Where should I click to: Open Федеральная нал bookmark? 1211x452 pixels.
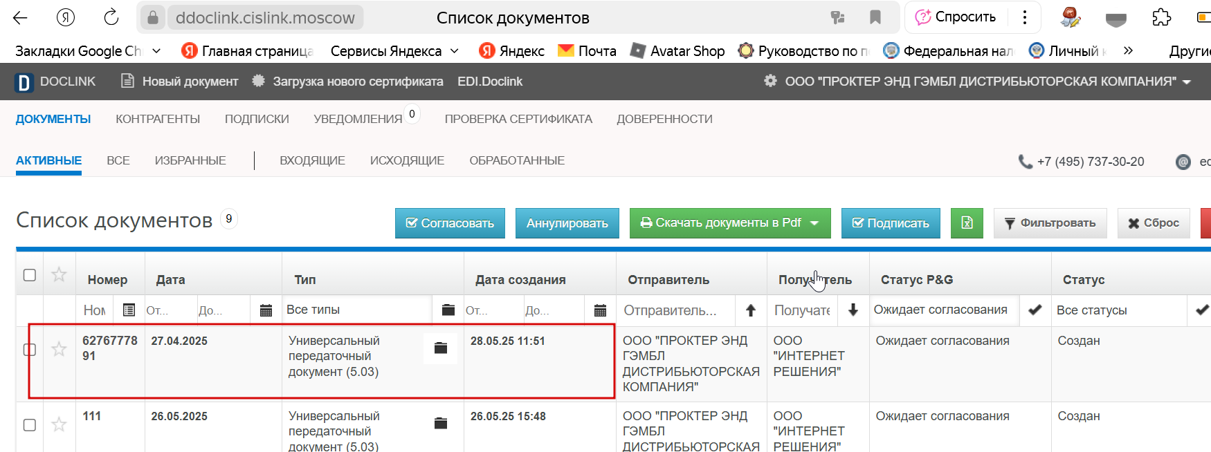948,51
